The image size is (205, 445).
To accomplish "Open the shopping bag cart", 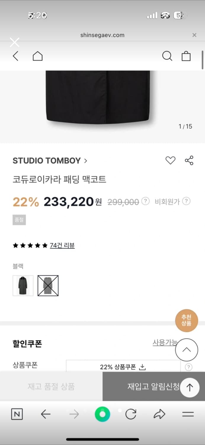I will point(186,56).
